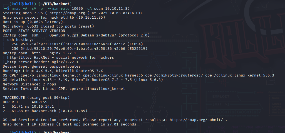The width and height of the screenshot is (285, 133).
Task: Click the Nmap done summary line
Action: tap(70, 124)
